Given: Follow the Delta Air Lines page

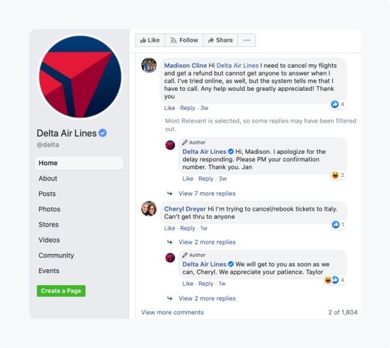Looking at the screenshot, I should [x=184, y=40].
